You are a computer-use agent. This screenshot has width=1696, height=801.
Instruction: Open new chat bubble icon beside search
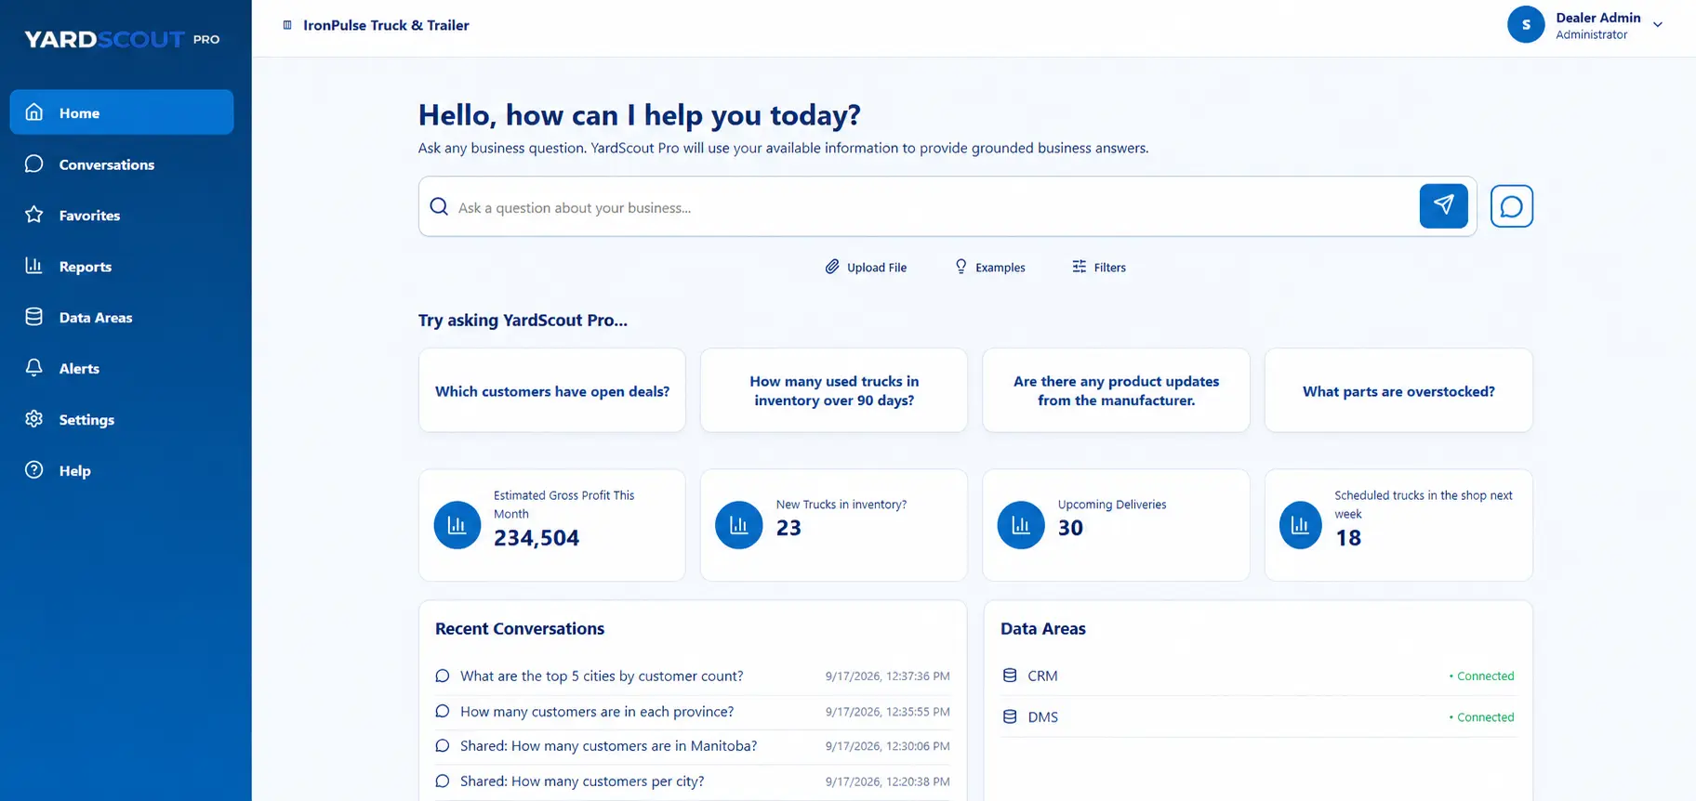coord(1511,205)
